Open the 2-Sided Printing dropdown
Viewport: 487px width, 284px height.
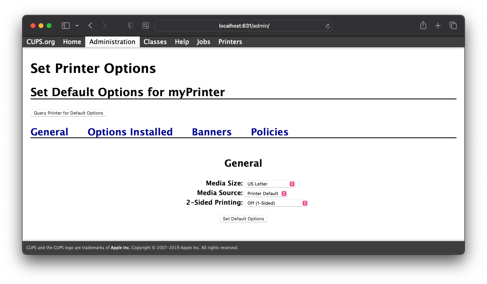click(276, 203)
